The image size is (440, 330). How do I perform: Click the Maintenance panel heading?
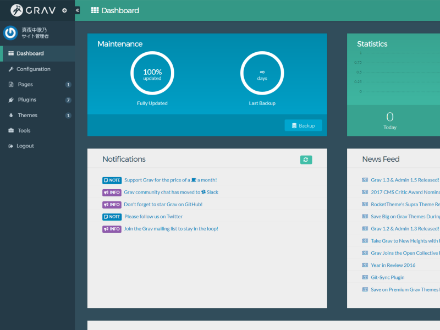120,44
